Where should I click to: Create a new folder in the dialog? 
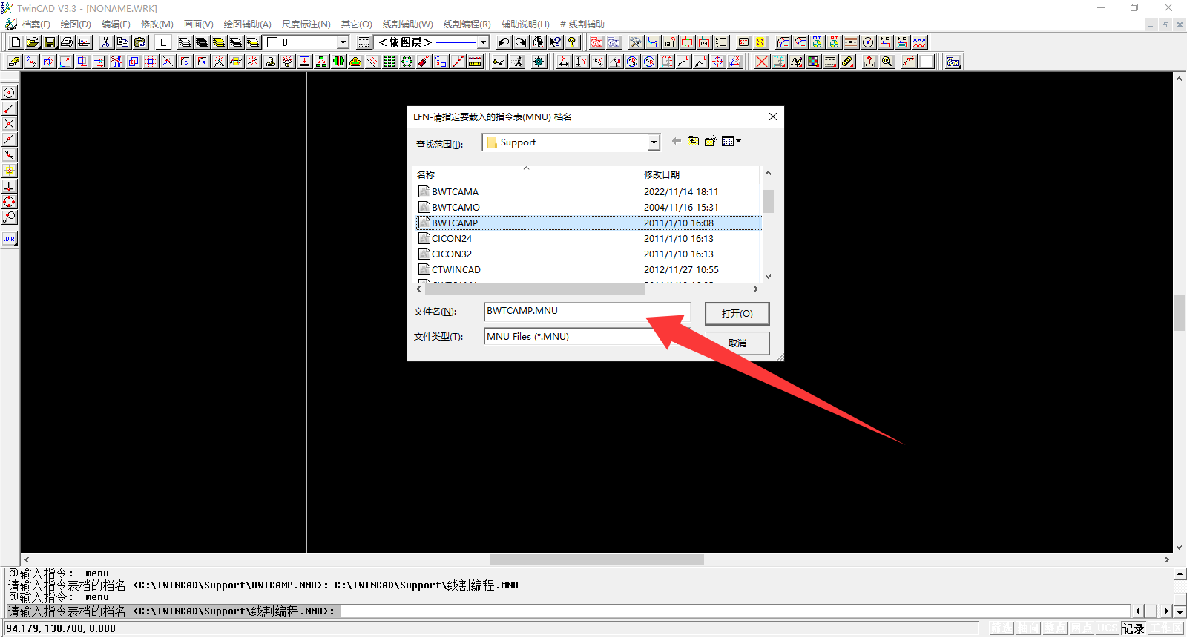click(x=710, y=141)
